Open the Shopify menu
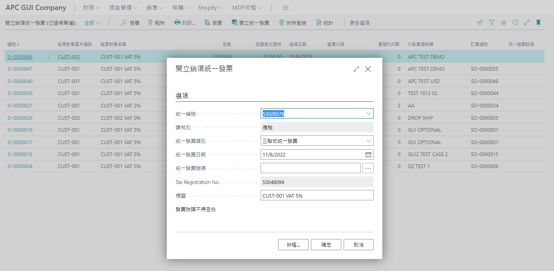This screenshot has width=554, height=271. 211,8
